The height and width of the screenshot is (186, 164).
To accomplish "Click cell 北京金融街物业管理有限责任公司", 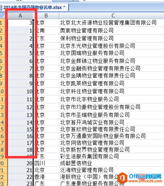I will tap(112, 68).
